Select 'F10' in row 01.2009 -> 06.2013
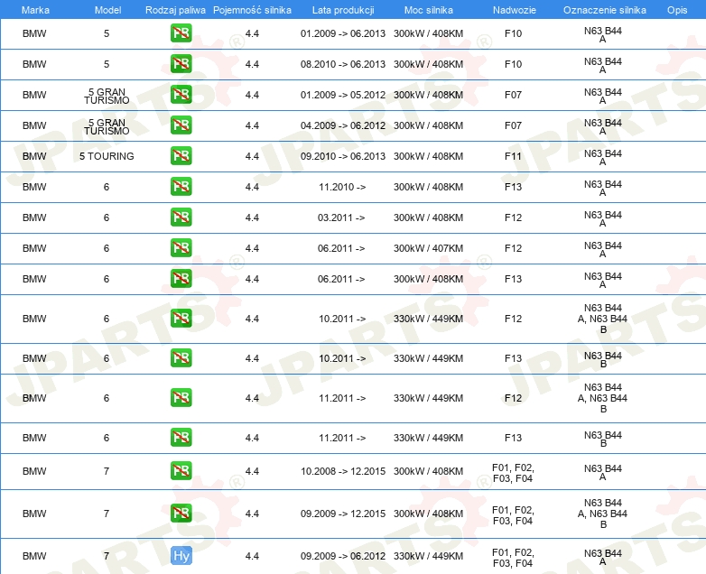The height and width of the screenshot is (574, 706). (x=513, y=33)
